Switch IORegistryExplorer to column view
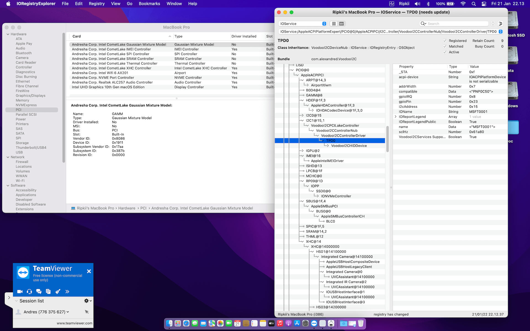 pos(341,24)
